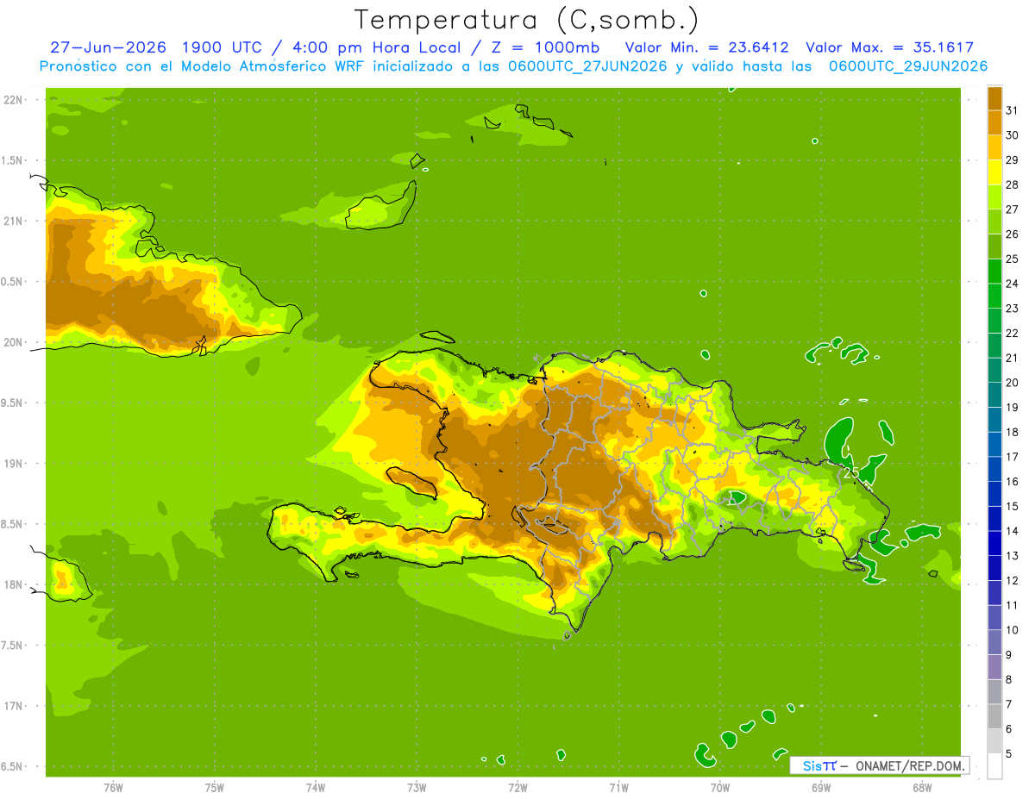Image resolution: width=1035 pixels, height=799 pixels.
Task: Pick the teal legend band between 19 and 20
Action: click(994, 394)
